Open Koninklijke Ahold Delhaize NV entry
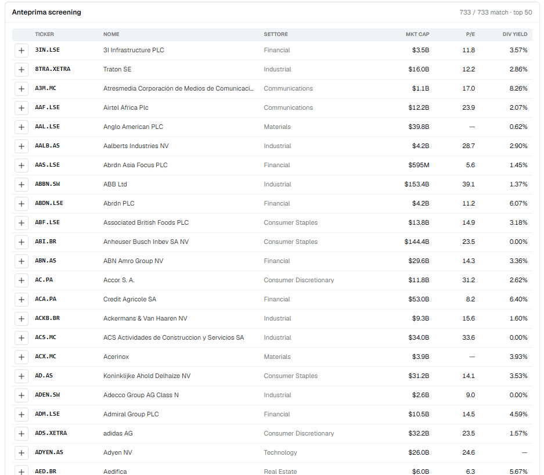 click(x=272, y=376)
